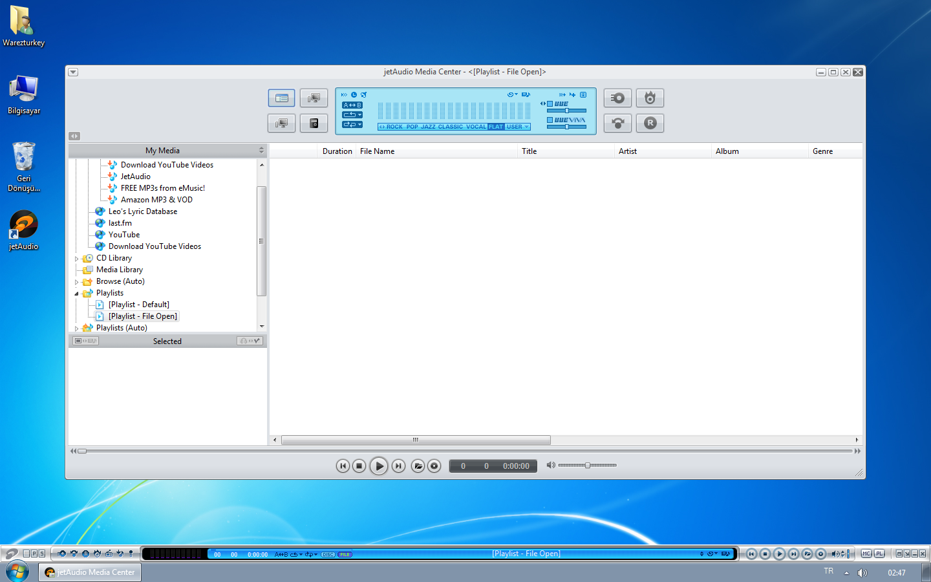Skip to next track in Media Center
931x582 pixels.
[x=398, y=466]
